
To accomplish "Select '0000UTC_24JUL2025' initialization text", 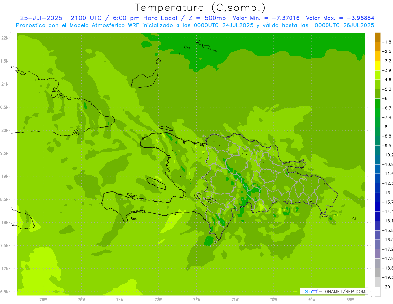I will pos(224,25).
